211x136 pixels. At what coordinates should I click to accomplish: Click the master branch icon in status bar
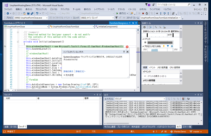point(191,132)
